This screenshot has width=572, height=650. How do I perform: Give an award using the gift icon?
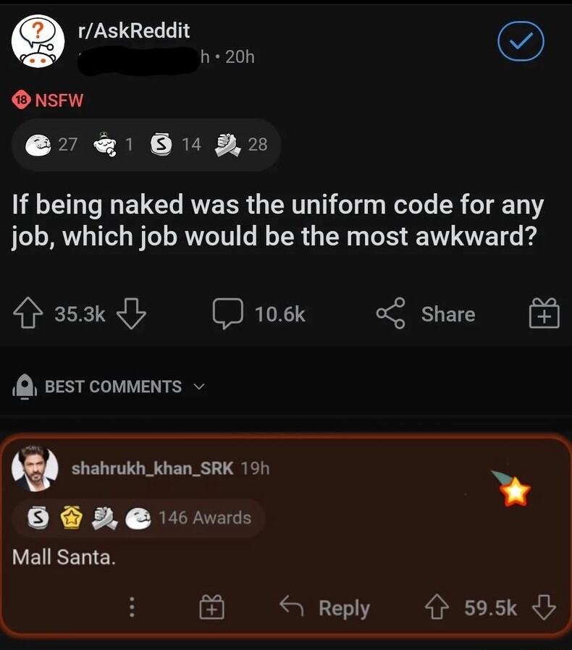coord(544,313)
